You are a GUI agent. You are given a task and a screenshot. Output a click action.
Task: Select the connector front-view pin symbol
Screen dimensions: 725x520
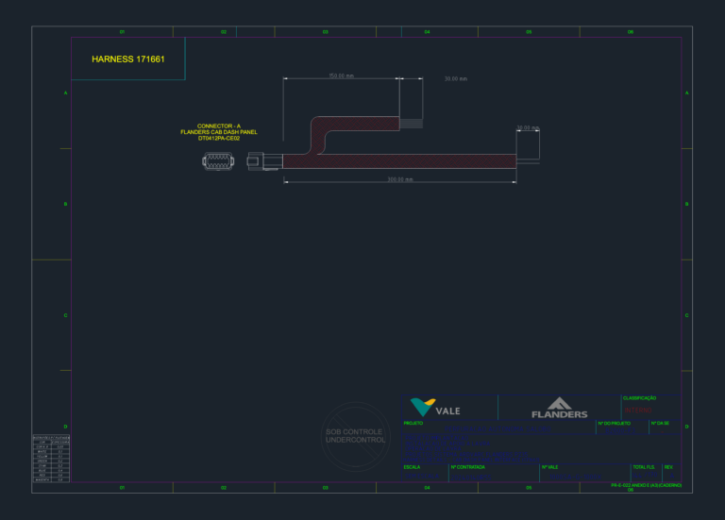click(218, 161)
